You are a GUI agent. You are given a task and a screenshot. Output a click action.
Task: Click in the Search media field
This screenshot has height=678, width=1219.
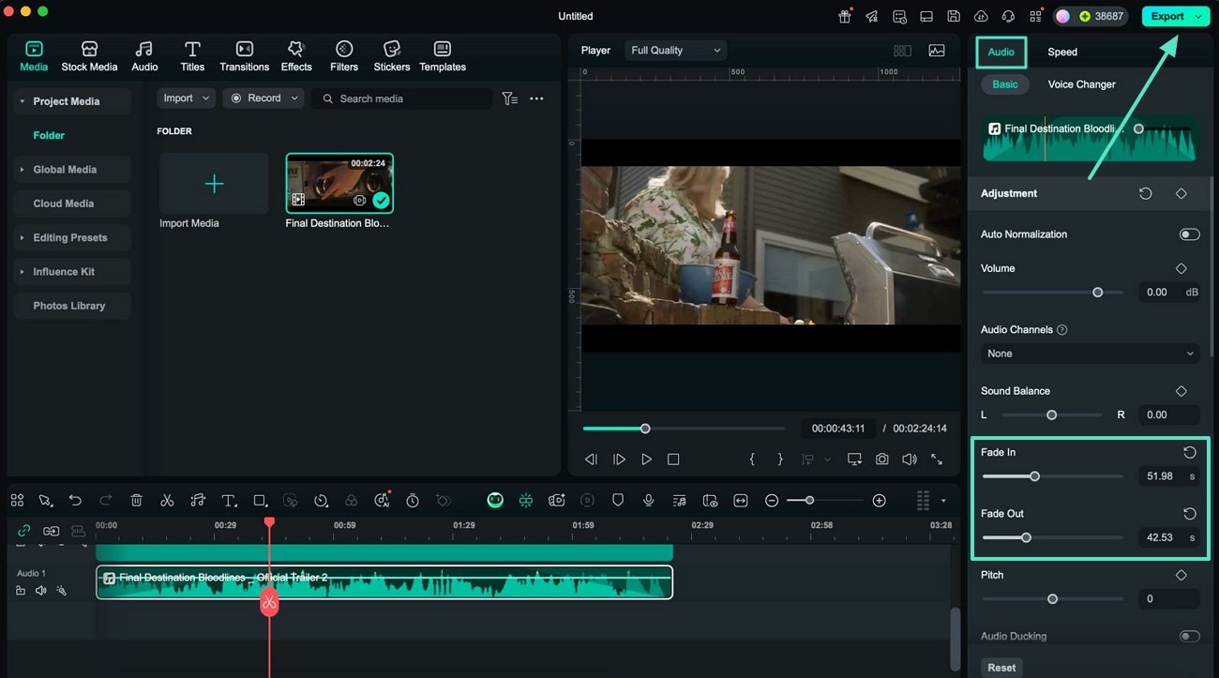click(403, 98)
